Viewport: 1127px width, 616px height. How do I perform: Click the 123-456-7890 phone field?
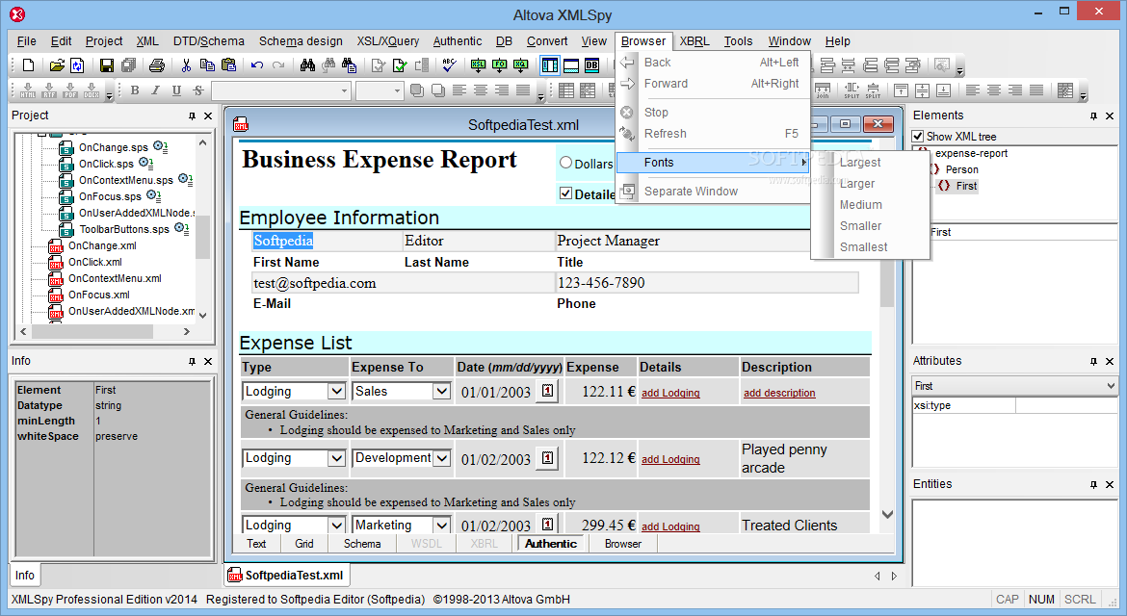click(x=707, y=283)
